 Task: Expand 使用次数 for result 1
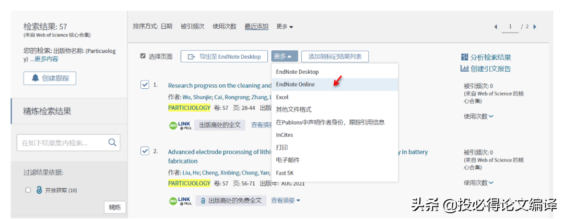[x=478, y=116]
